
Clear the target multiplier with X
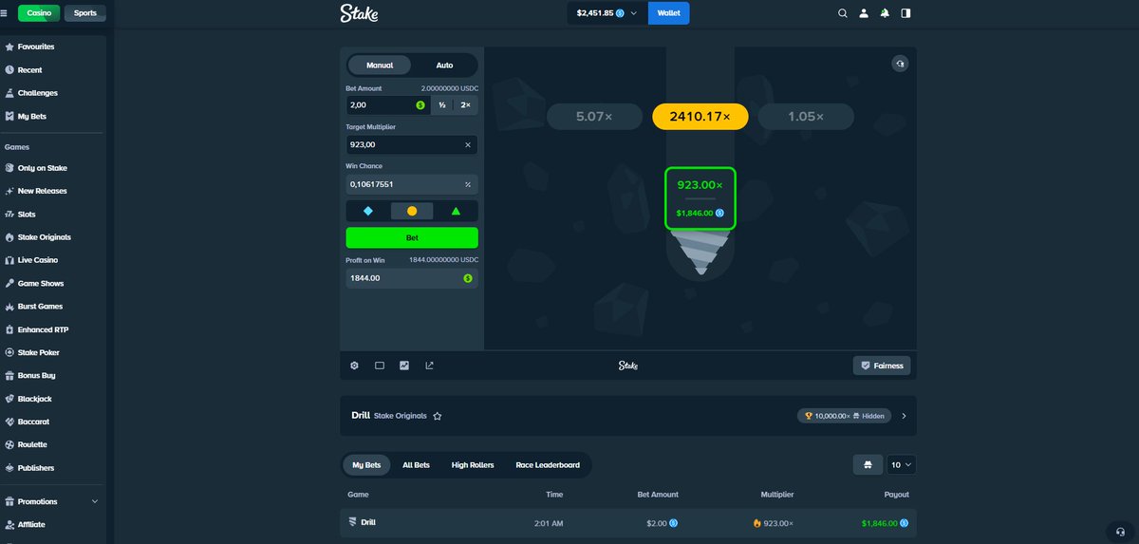(467, 145)
